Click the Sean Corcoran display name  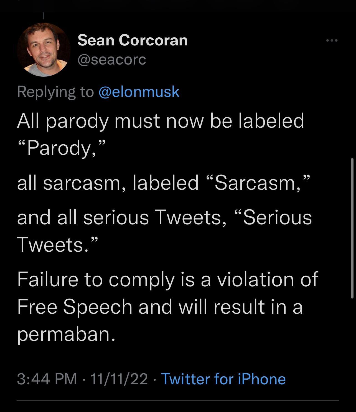pyautogui.click(x=133, y=40)
